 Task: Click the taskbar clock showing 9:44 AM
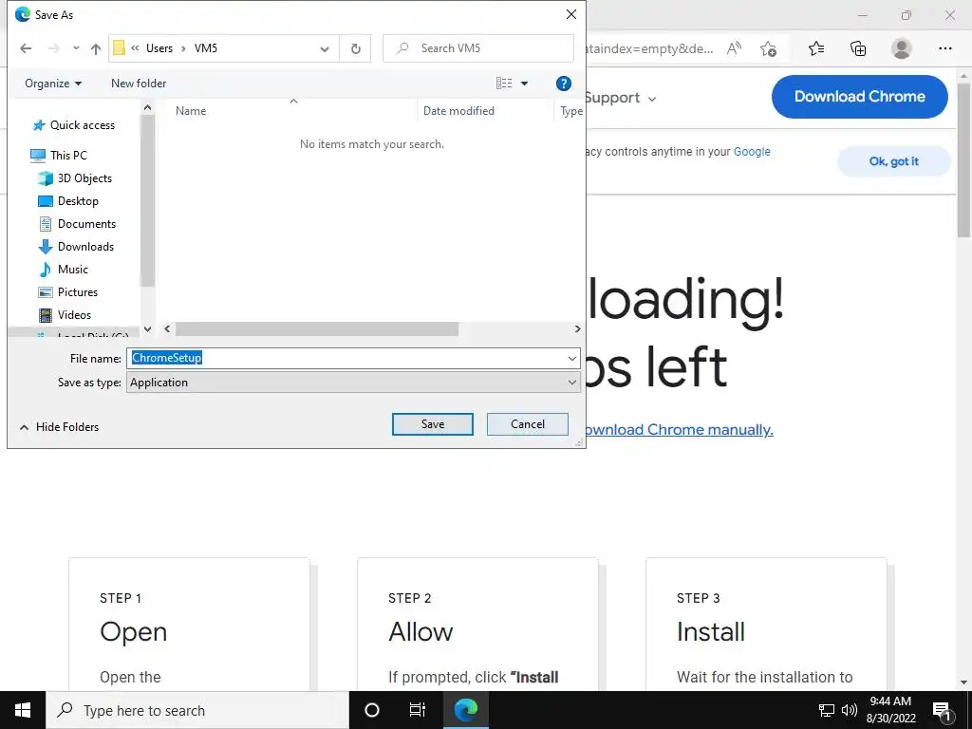[890, 710]
